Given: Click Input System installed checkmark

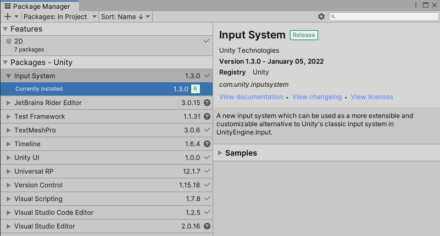Looking at the screenshot, I should point(207,76).
